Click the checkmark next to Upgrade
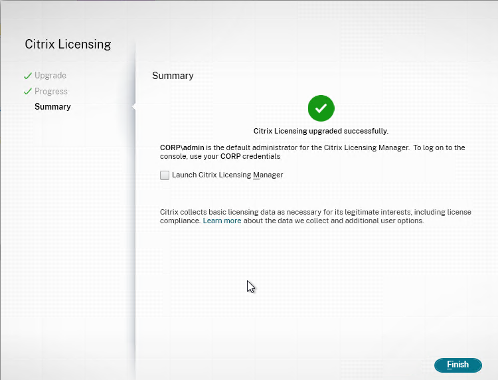498x380 pixels. [28, 76]
